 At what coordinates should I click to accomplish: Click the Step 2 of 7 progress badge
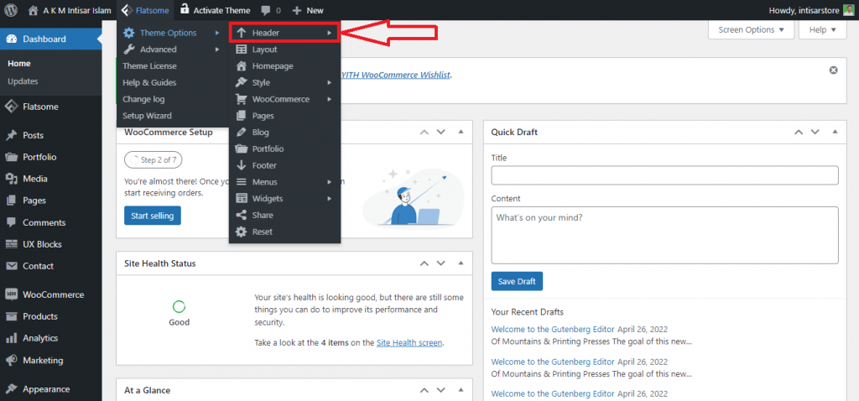pyautogui.click(x=154, y=160)
